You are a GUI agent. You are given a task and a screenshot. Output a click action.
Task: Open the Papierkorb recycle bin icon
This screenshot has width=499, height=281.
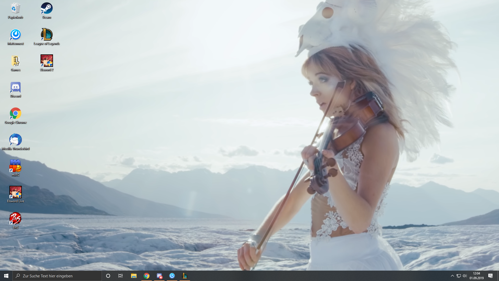click(15, 9)
